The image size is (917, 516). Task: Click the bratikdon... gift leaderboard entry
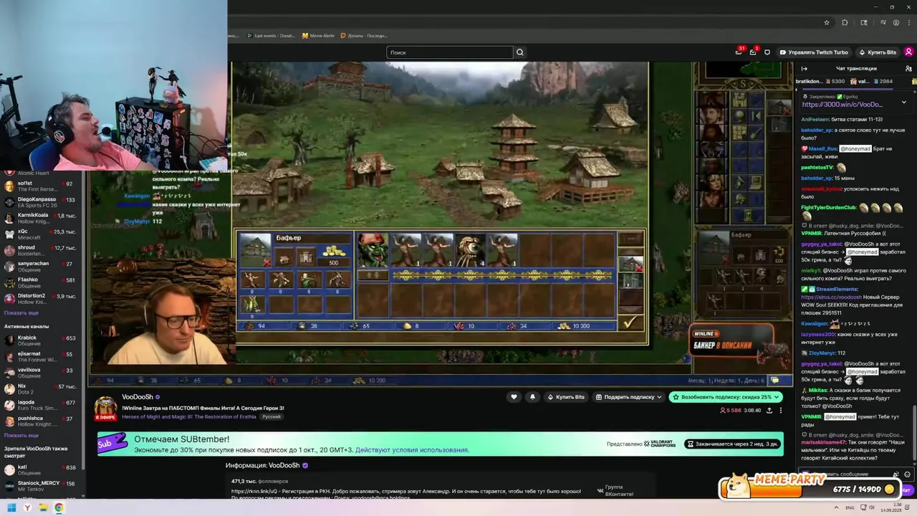pyautogui.click(x=820, y=82)
